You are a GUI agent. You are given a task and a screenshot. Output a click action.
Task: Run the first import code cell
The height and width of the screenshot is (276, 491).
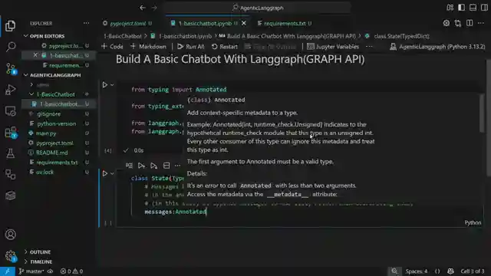pos(105,85)
